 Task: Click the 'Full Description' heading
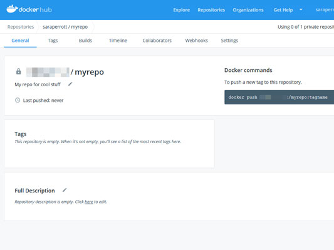tap(34, 191)
